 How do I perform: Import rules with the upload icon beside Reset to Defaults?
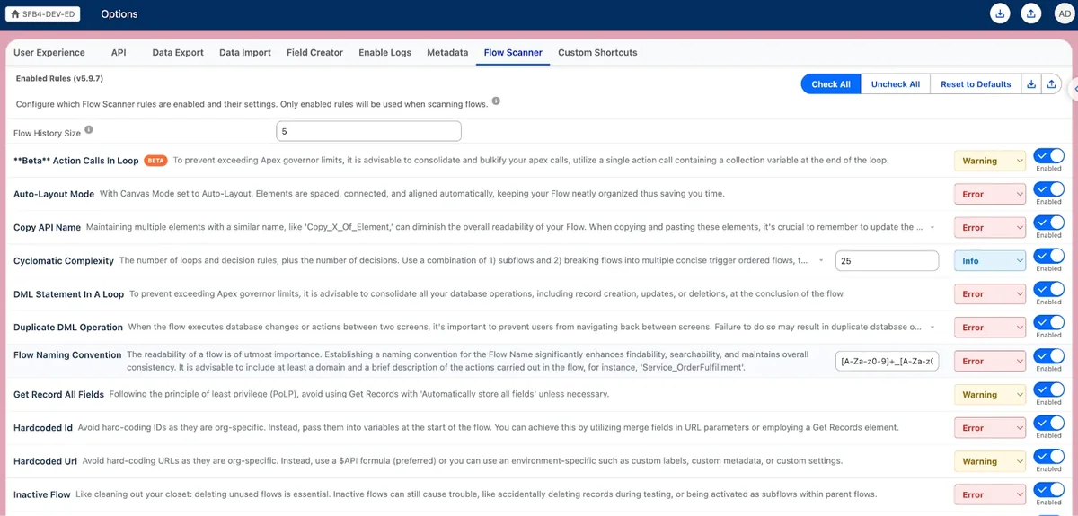click(x=1051, y=83)
